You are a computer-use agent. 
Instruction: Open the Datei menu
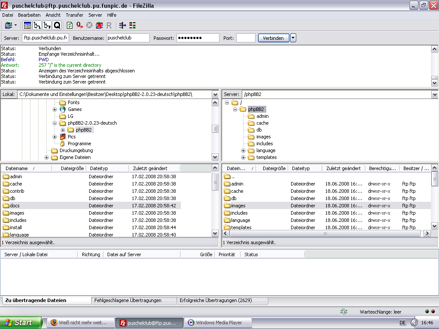point(8,15)
